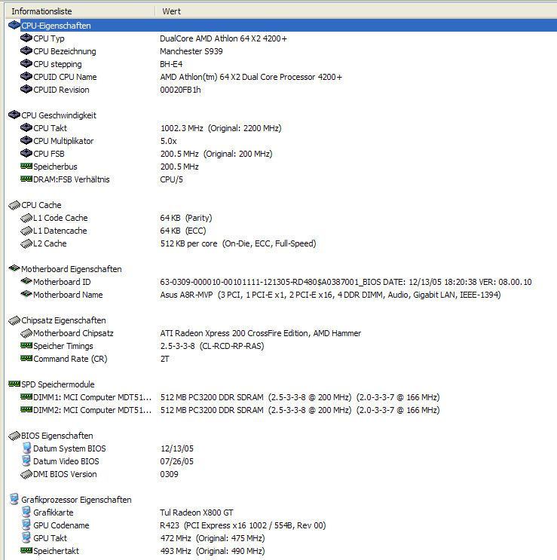
Task: Click the memory icon beside Speicher Timings
Action: tap(26, 345)
